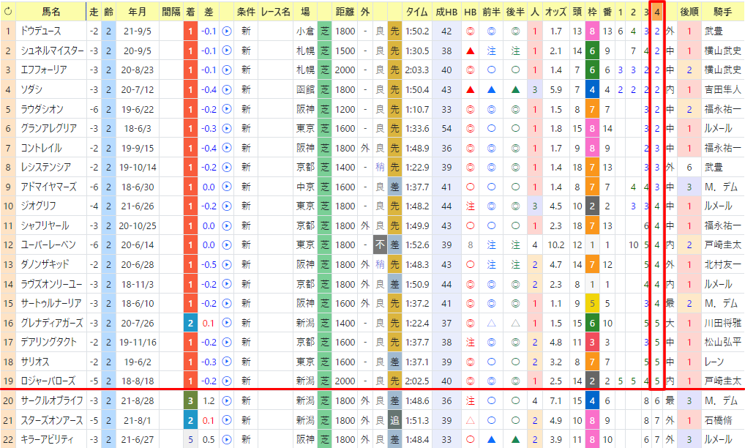Screen dimensions: 745x448
Task: Sort by the 前半 column header
Action: coord(491,12)
